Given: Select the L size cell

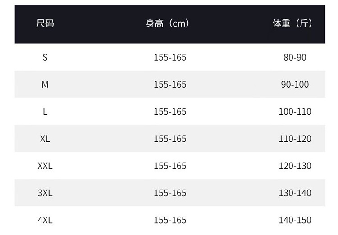Looking at the screenshot, I should pyautogui.click(x=45, y=112).
